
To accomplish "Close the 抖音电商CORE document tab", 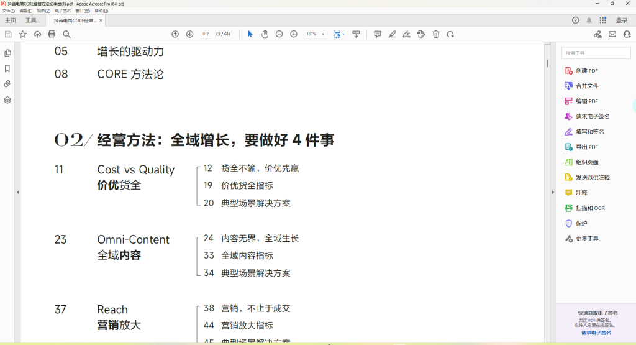I will pyautogui.click(x=101, y=21).
